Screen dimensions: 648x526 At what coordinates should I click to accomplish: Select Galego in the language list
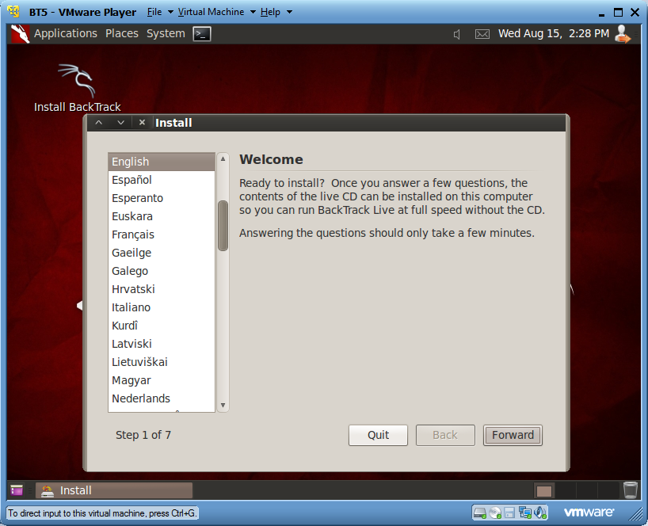tap(162, 271)
